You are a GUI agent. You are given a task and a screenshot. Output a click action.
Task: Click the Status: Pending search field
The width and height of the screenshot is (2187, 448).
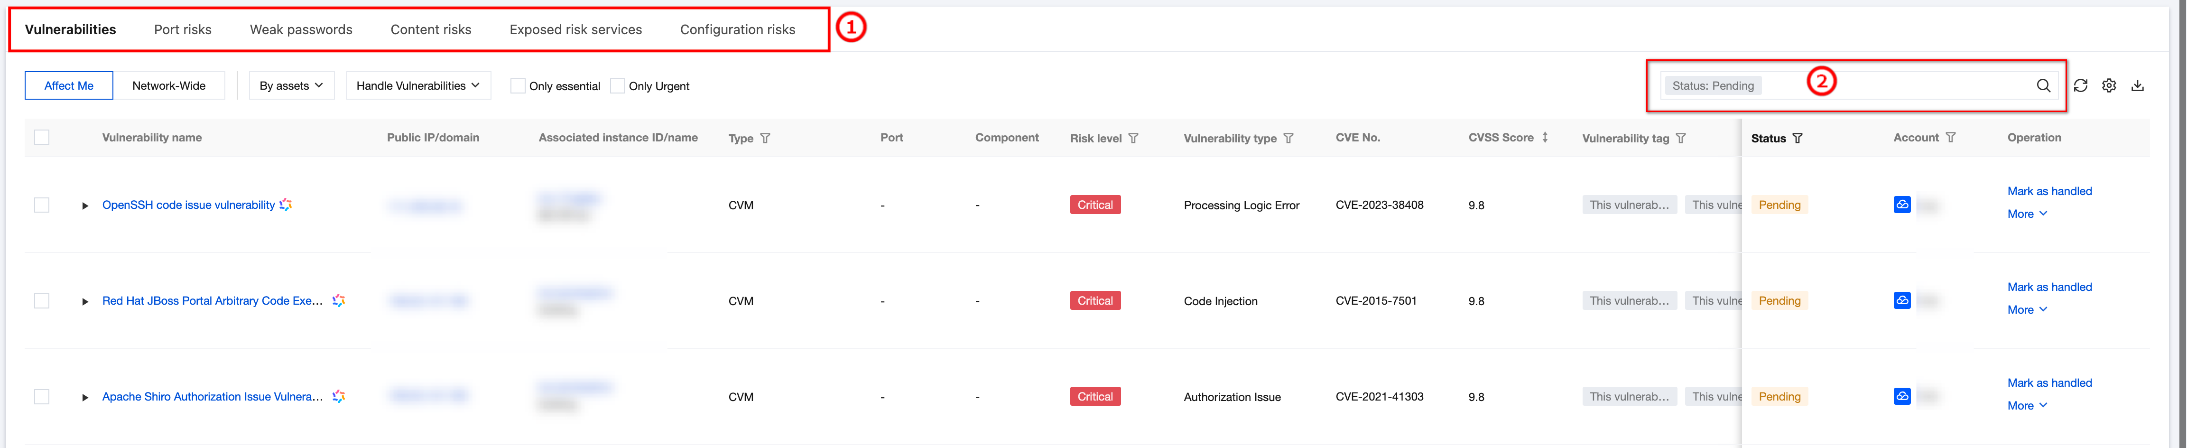(x=1893, y=86)
